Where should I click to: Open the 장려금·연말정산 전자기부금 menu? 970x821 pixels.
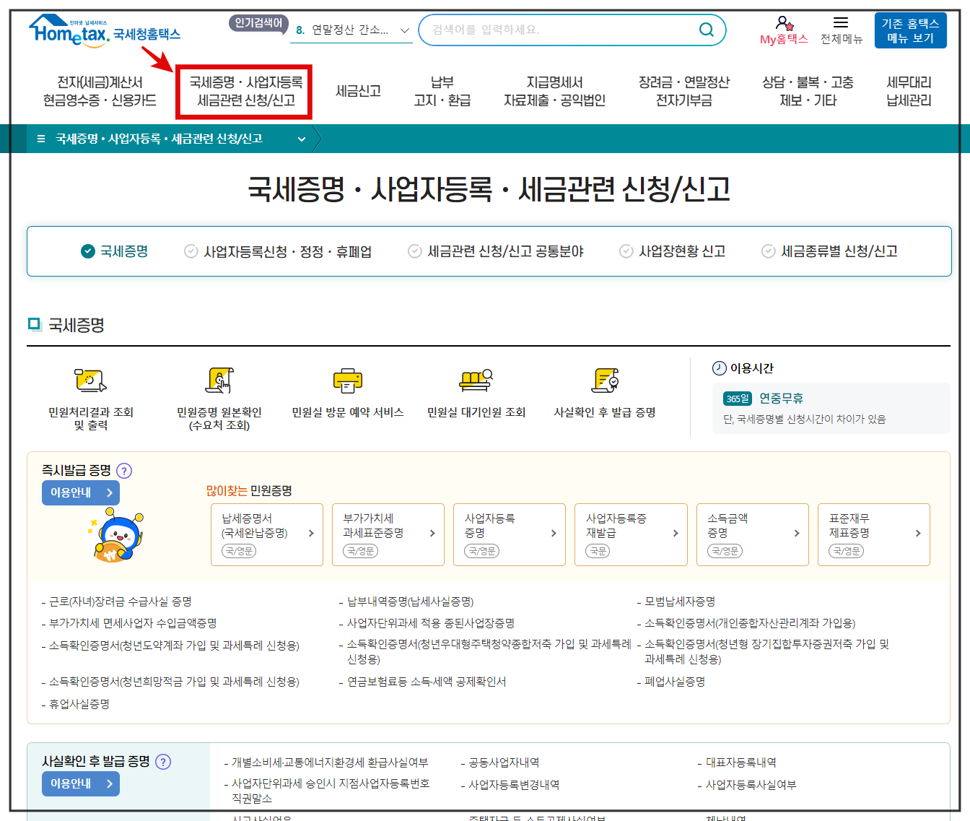pos(684,91)
